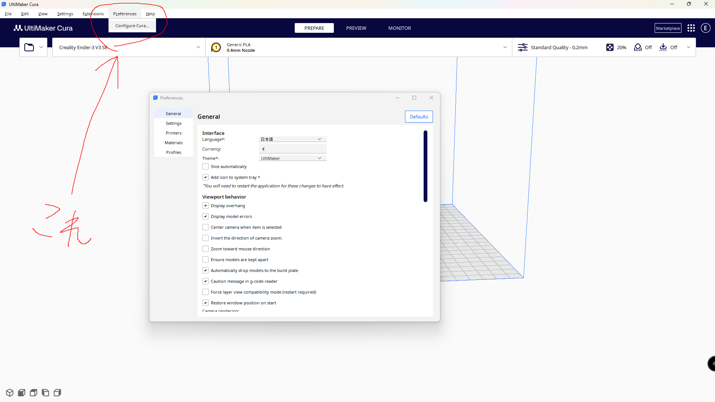Click Preferences dialog vertical scrollbar
715x402 pixels.
tap(425, 166)
